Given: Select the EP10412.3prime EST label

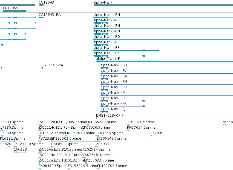Looking at the screenshot, I should click(52, 133).
